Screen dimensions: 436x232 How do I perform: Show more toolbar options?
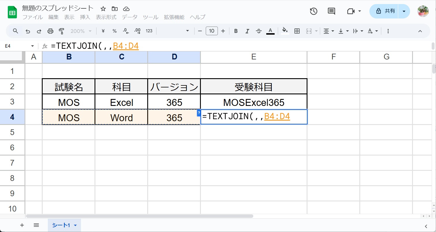[x=388, y=31]
